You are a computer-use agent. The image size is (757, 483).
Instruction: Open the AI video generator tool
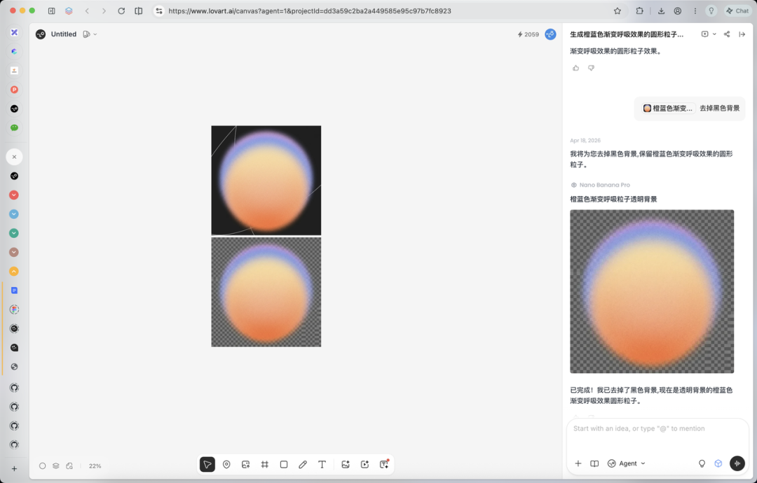(x=364, y=464)
